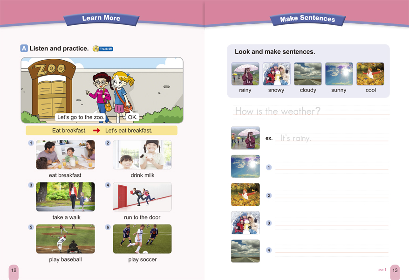The height and width of the screenshot is (280, 409).
Task: Click the word 'snowy' under its picture
Action: coord(276,90)
